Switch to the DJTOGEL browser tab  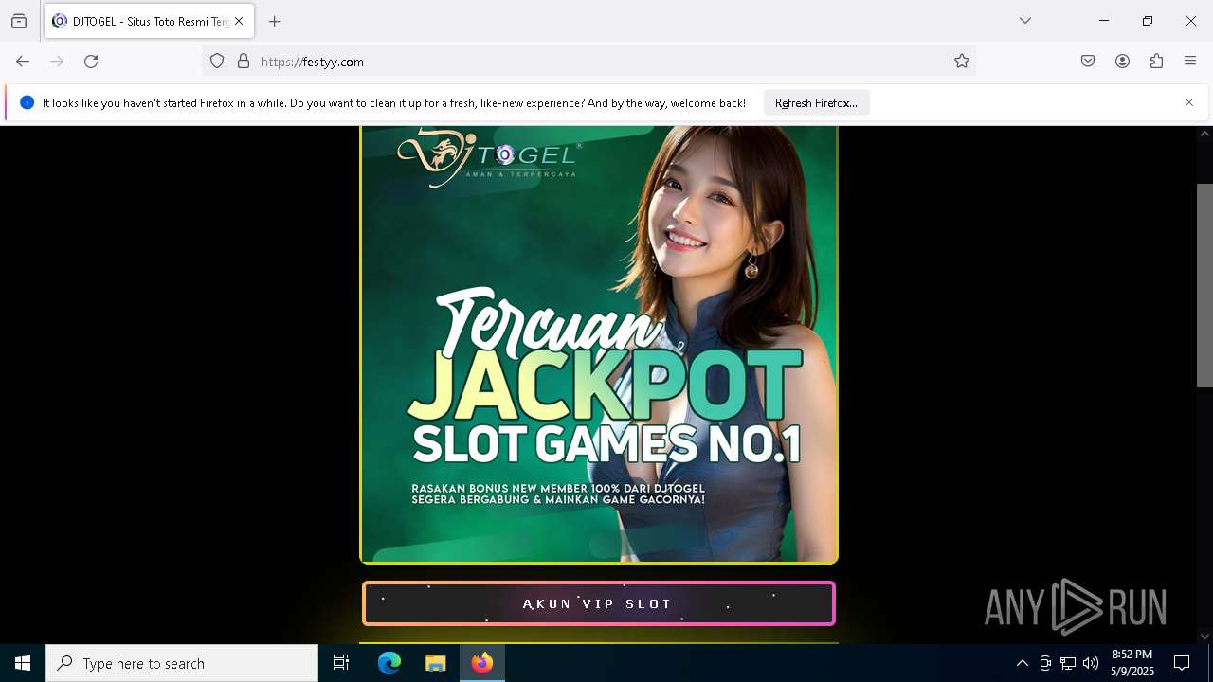149,21
